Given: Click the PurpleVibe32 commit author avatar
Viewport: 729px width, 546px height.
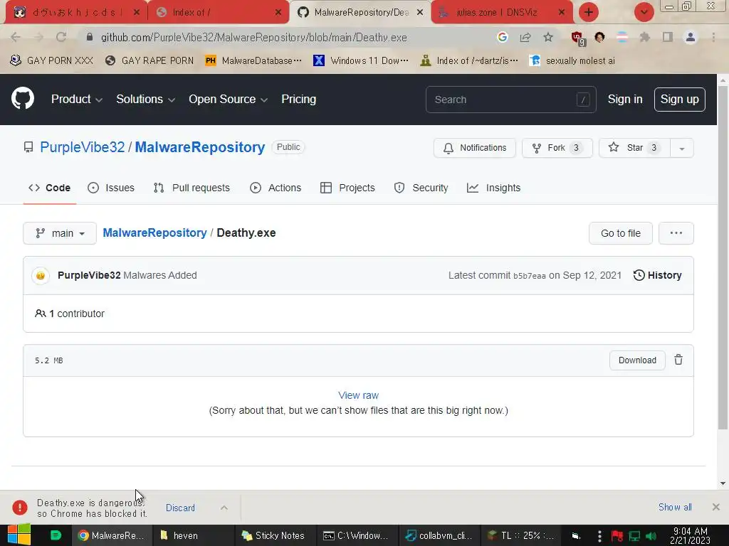Looking at the screenshot, I should point(41,275).
